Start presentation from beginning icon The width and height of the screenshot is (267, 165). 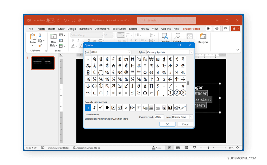[79, 21]
